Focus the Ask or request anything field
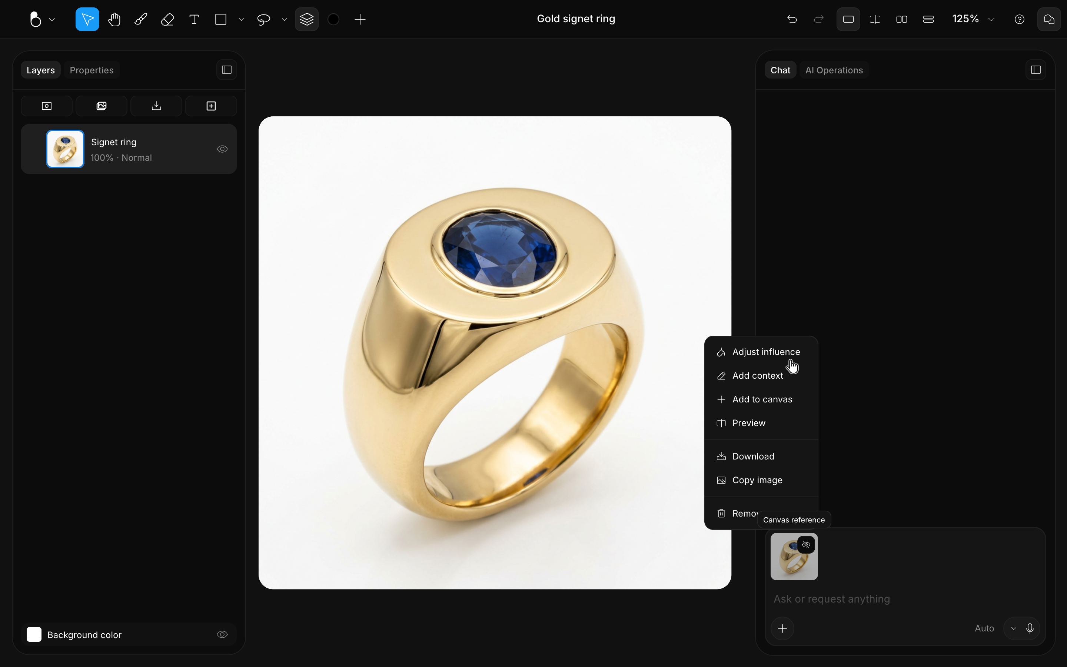The image size is (1067, 667). [905, 599]
